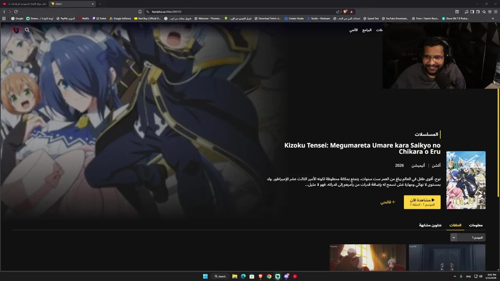Open the الأنمي navigation menu item

coord(354,30)
